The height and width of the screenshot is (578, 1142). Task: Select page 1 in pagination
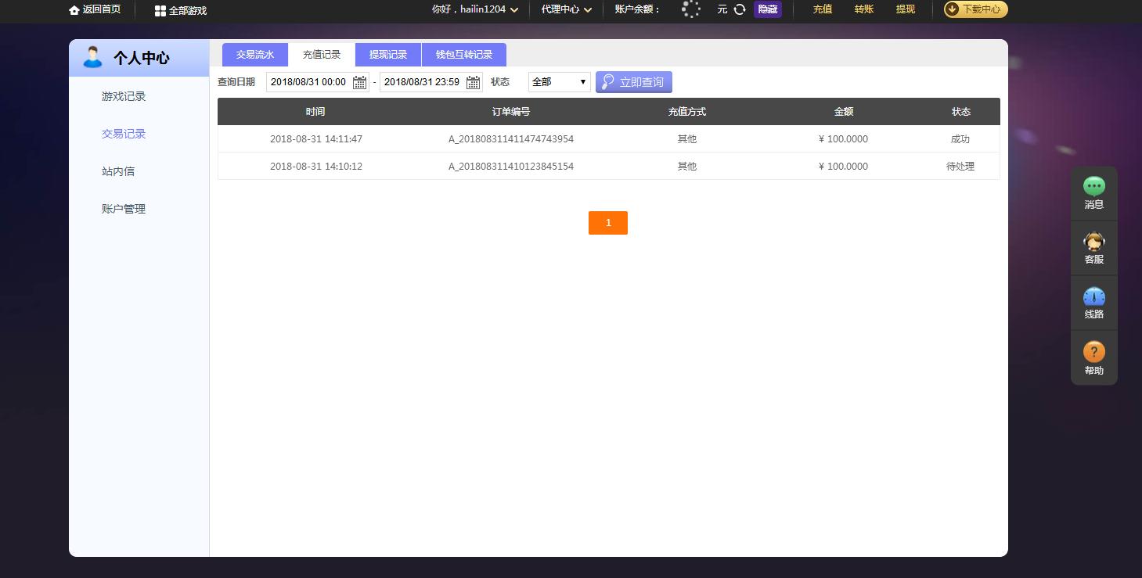(x=608, y=222)
